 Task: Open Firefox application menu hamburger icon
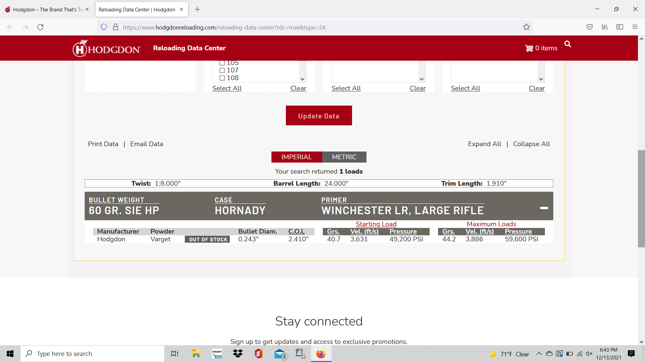coord(635,27)
